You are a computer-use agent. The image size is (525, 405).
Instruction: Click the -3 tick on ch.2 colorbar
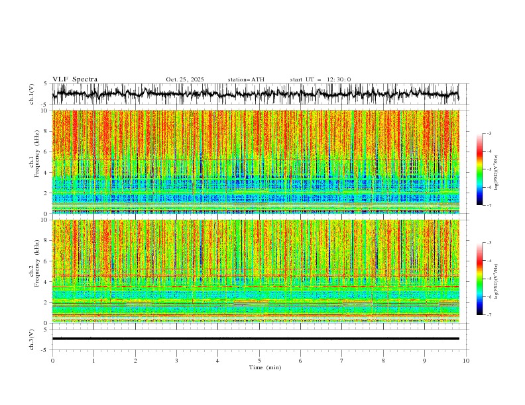pos(489,243)
